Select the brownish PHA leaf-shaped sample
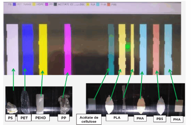Image resolution: width=191 pixels, height=125 pixels. coord(141,105)
